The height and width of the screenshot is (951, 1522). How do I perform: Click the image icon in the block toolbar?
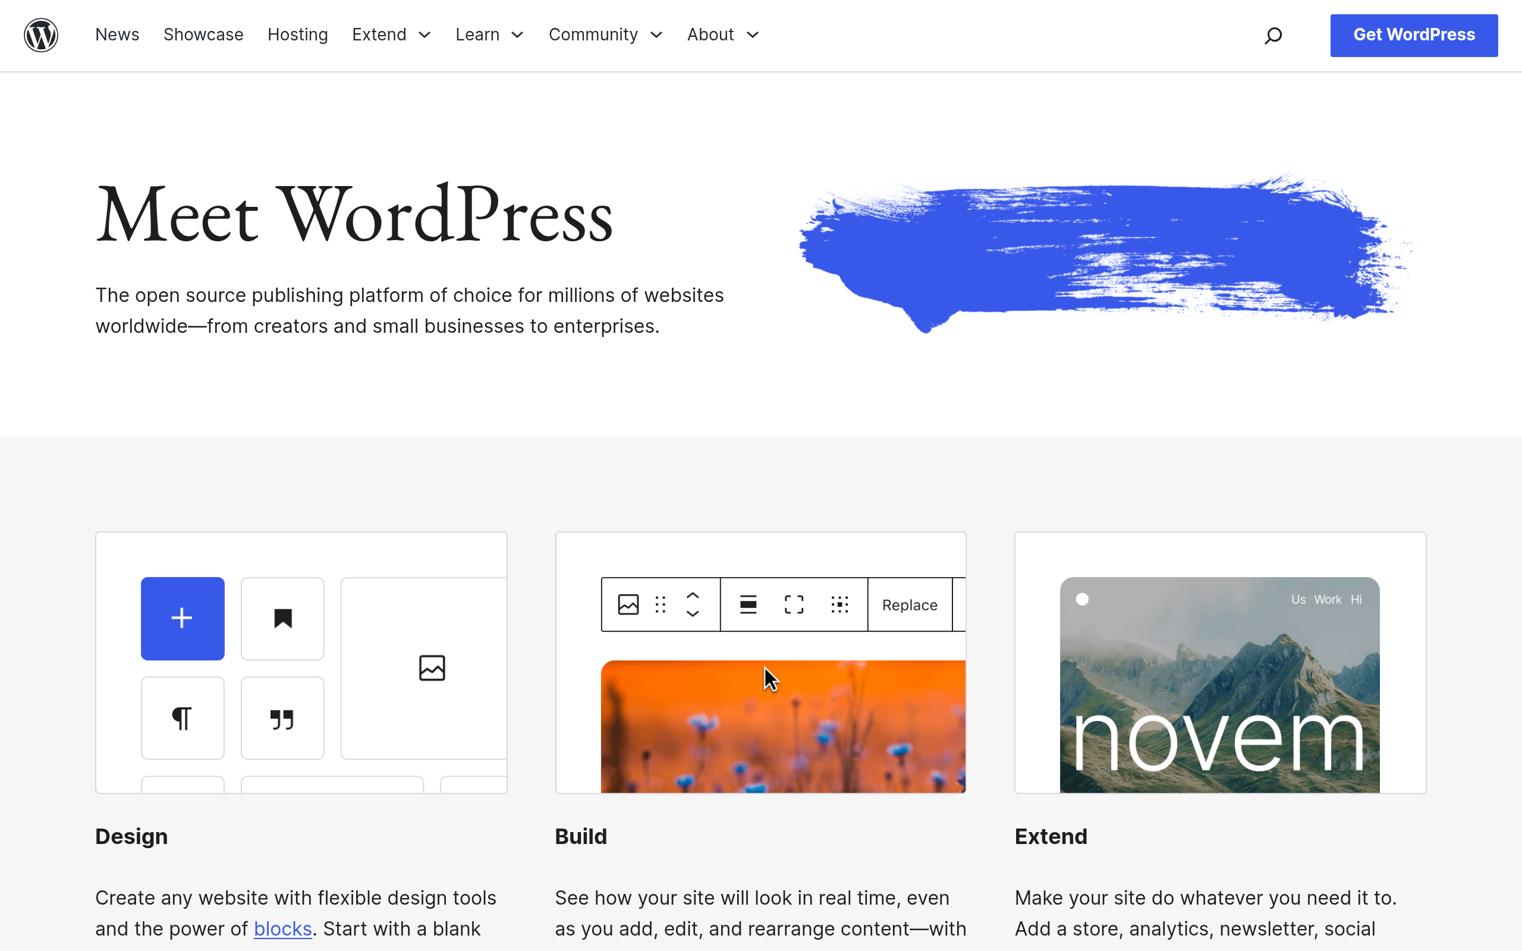coord(628,604)
